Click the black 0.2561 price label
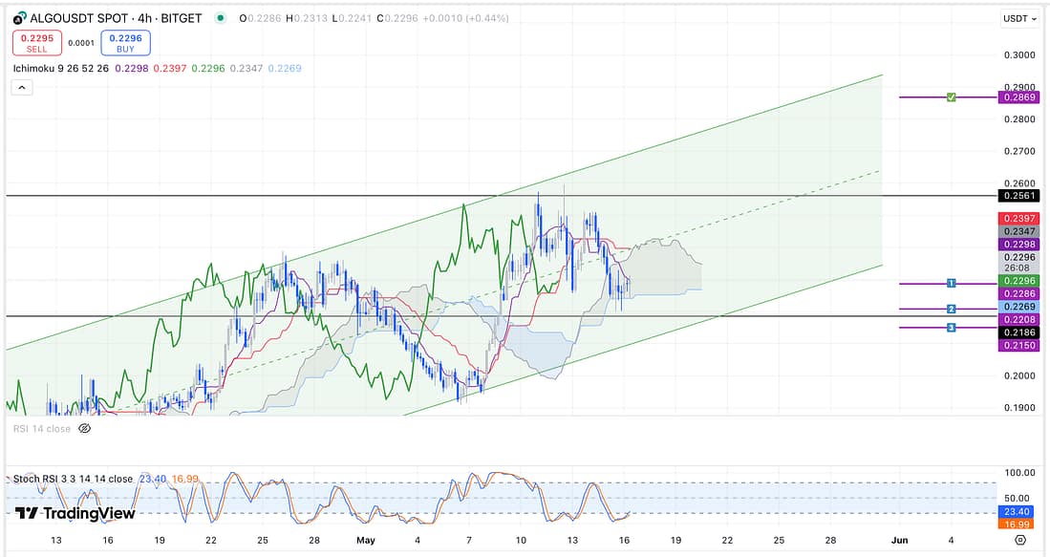 click(1017, 195)
